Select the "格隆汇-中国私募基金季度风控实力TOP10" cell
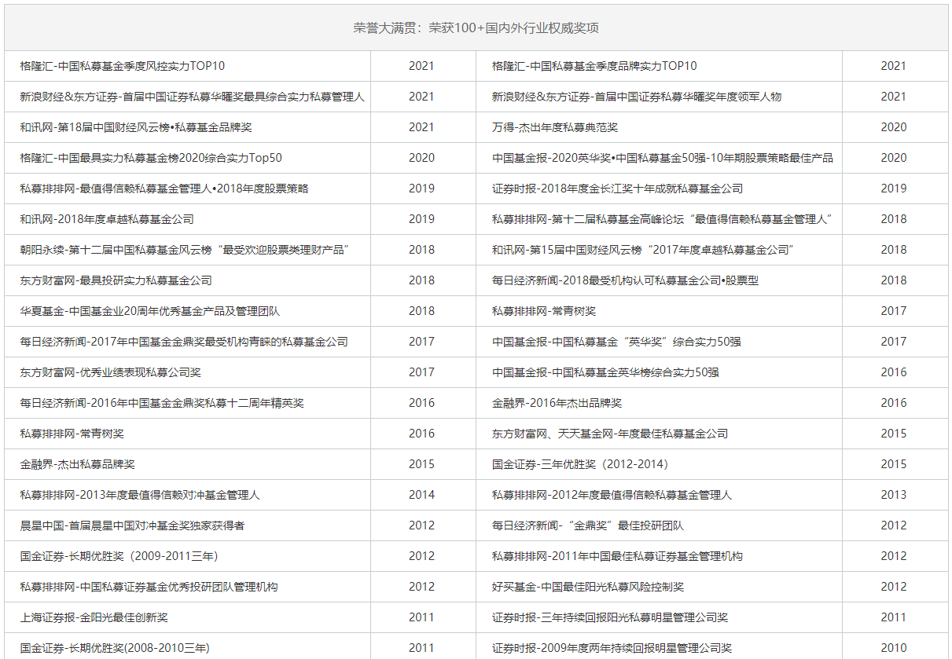952x659 pixels. [x=187, y=66]
